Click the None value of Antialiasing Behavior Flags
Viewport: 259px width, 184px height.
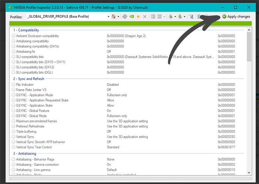click(111, 159)
